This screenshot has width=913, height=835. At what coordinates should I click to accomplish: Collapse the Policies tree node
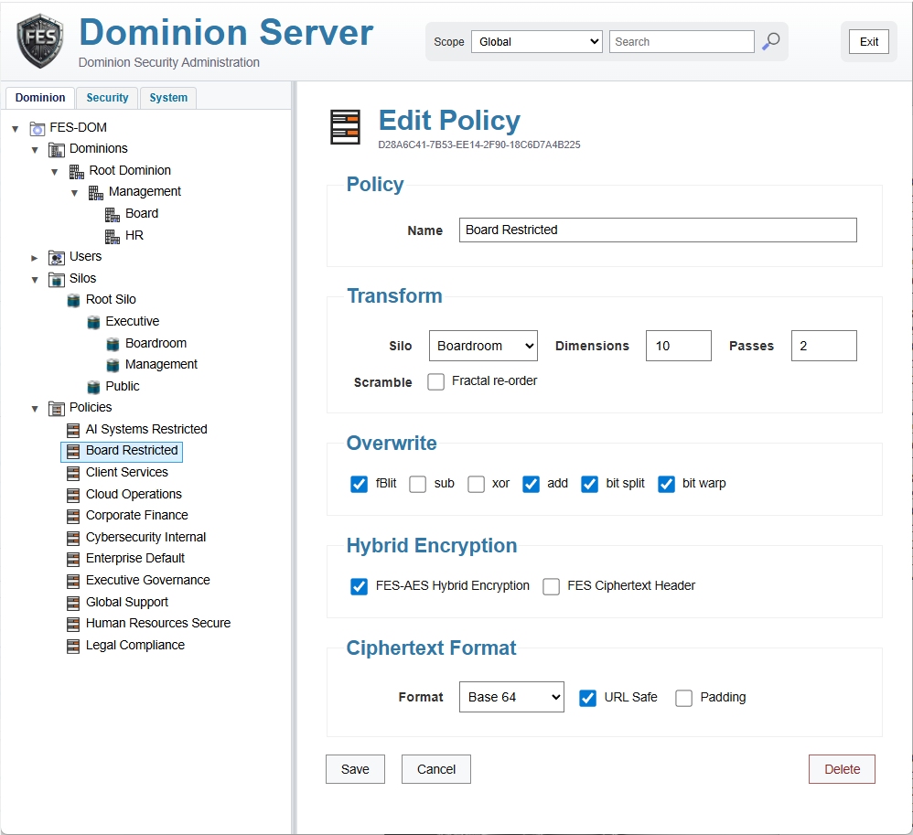[x=35, y=409]
